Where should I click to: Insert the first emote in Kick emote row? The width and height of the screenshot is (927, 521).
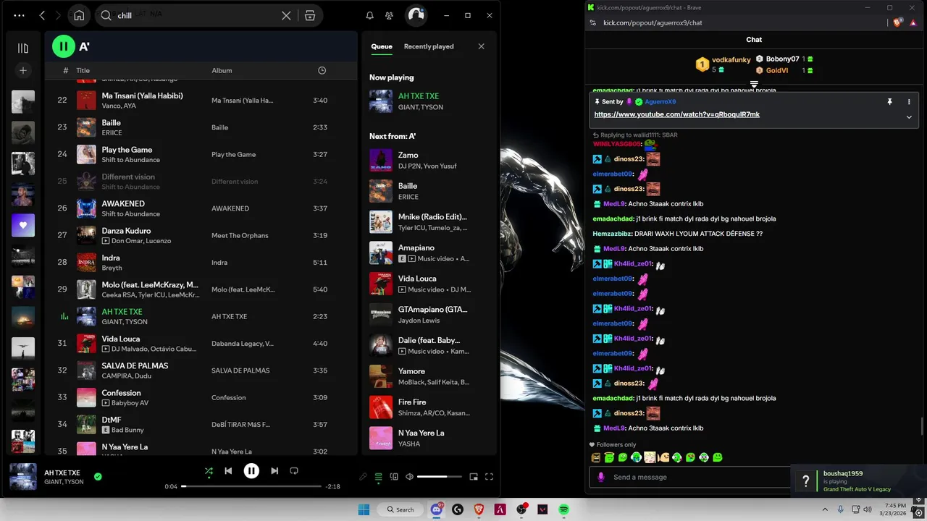596,457
